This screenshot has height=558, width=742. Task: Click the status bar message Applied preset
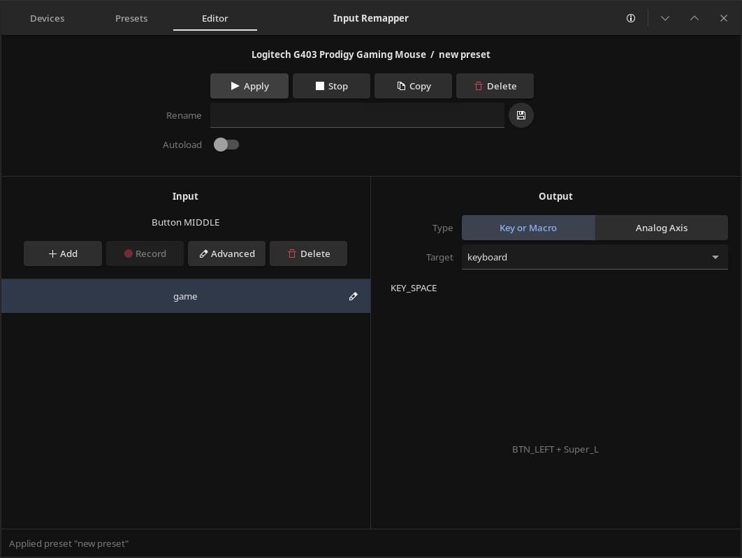[69, 544]
